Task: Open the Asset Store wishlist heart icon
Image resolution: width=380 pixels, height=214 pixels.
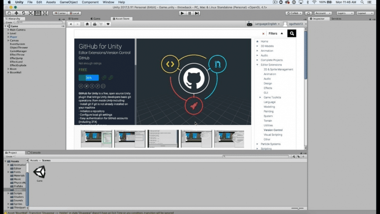Action: pos(108,24)
